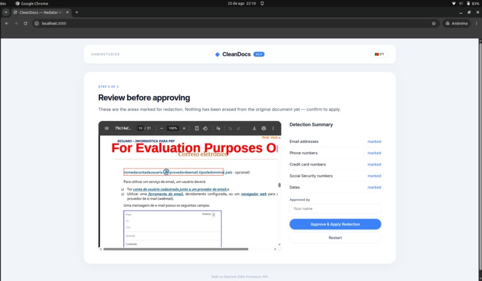Image resolution: width=482 pixels, height=281 pixels.
Task: Click the Social Security numbers row label
Action: 311,176
